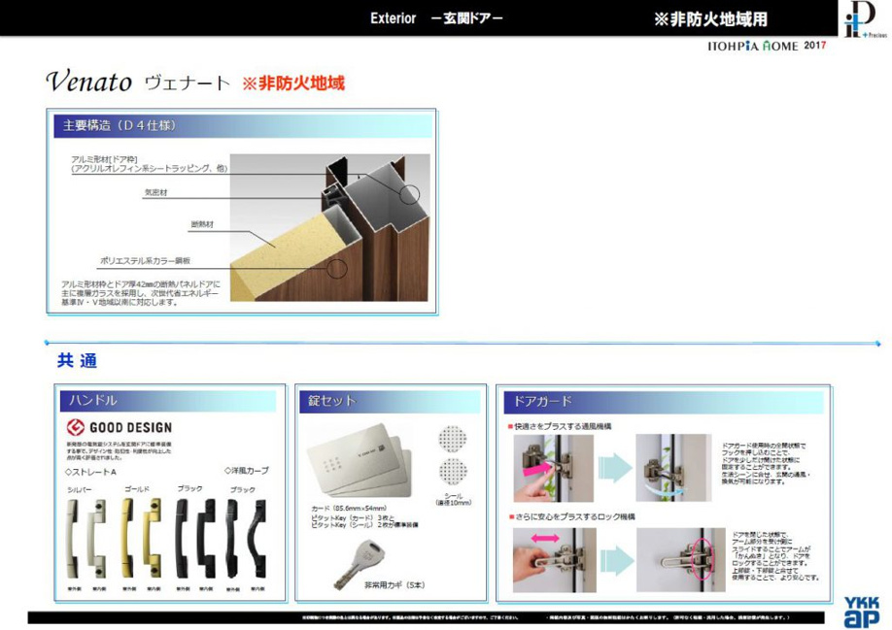Image resolution: width=892 pixels, height=630 pixels.
Task: Select the lock description starting "ドアを閉じた状態で"
Action: (x=776, y=556)
